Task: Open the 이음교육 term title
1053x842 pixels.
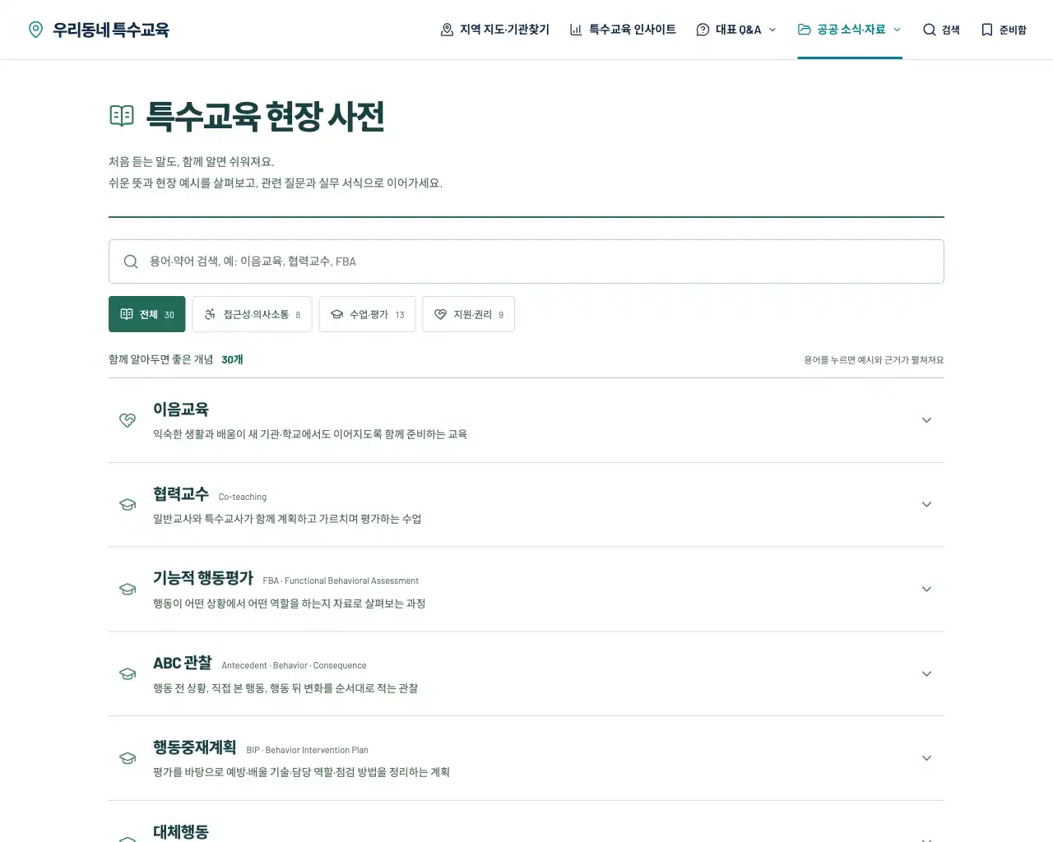Action: pos(181,409)
